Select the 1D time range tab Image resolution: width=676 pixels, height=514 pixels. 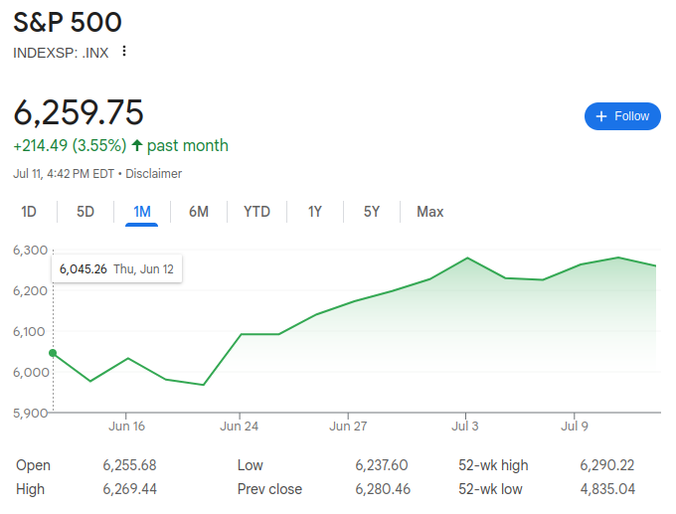[x=29, y=212]
